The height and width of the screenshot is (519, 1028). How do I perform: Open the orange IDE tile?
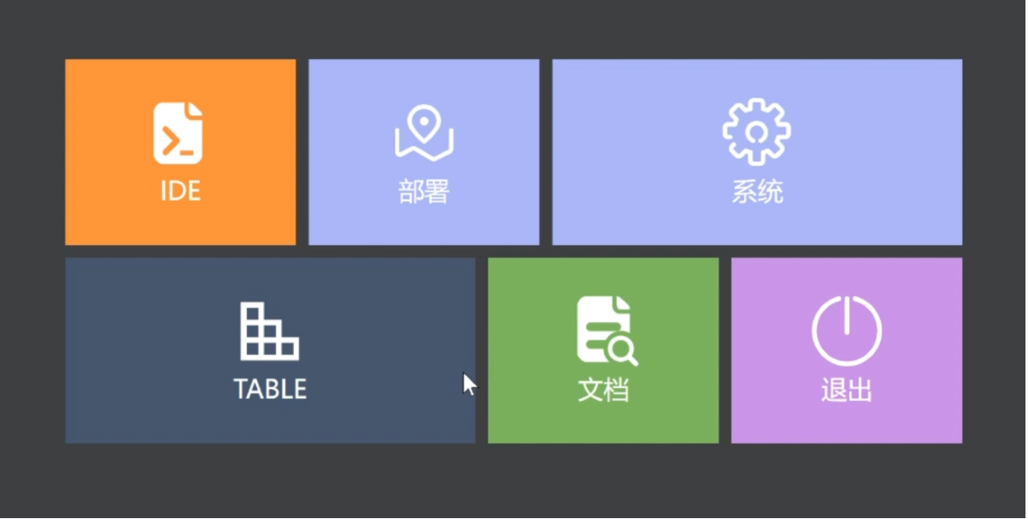pos(181,152)
